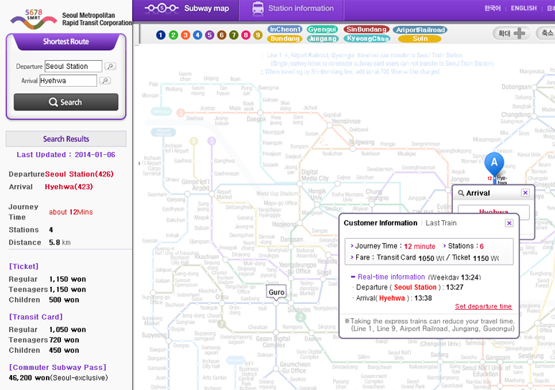555x390 pixels.
Task: Click the Line 1 circle icon
Action: (x=161, y=35)
